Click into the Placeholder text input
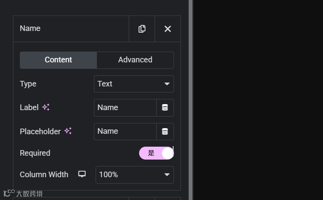Screen dimensions: 323x200 click(x=125, y=132)
